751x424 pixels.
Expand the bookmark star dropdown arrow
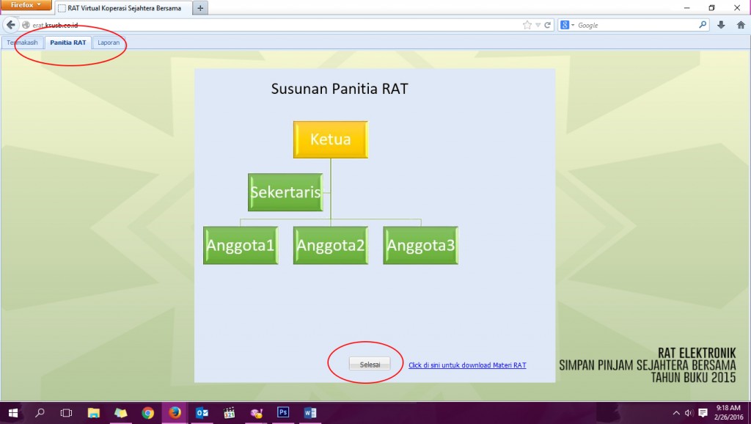click(x=538, y=24)
